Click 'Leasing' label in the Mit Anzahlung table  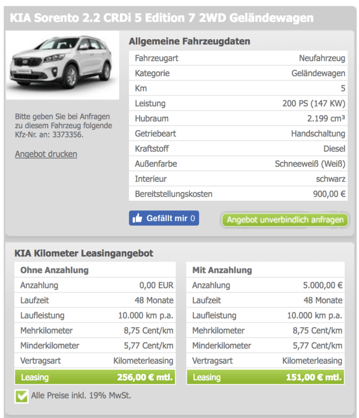[x=207, y=378]
